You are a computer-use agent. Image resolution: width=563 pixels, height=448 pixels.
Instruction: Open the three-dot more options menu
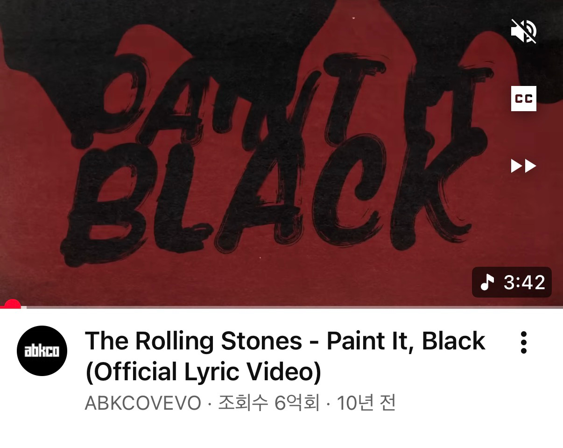524,342
